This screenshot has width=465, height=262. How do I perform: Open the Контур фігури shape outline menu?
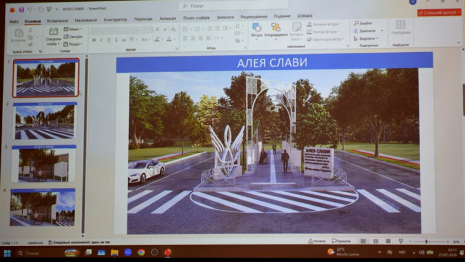pos(323,32)
